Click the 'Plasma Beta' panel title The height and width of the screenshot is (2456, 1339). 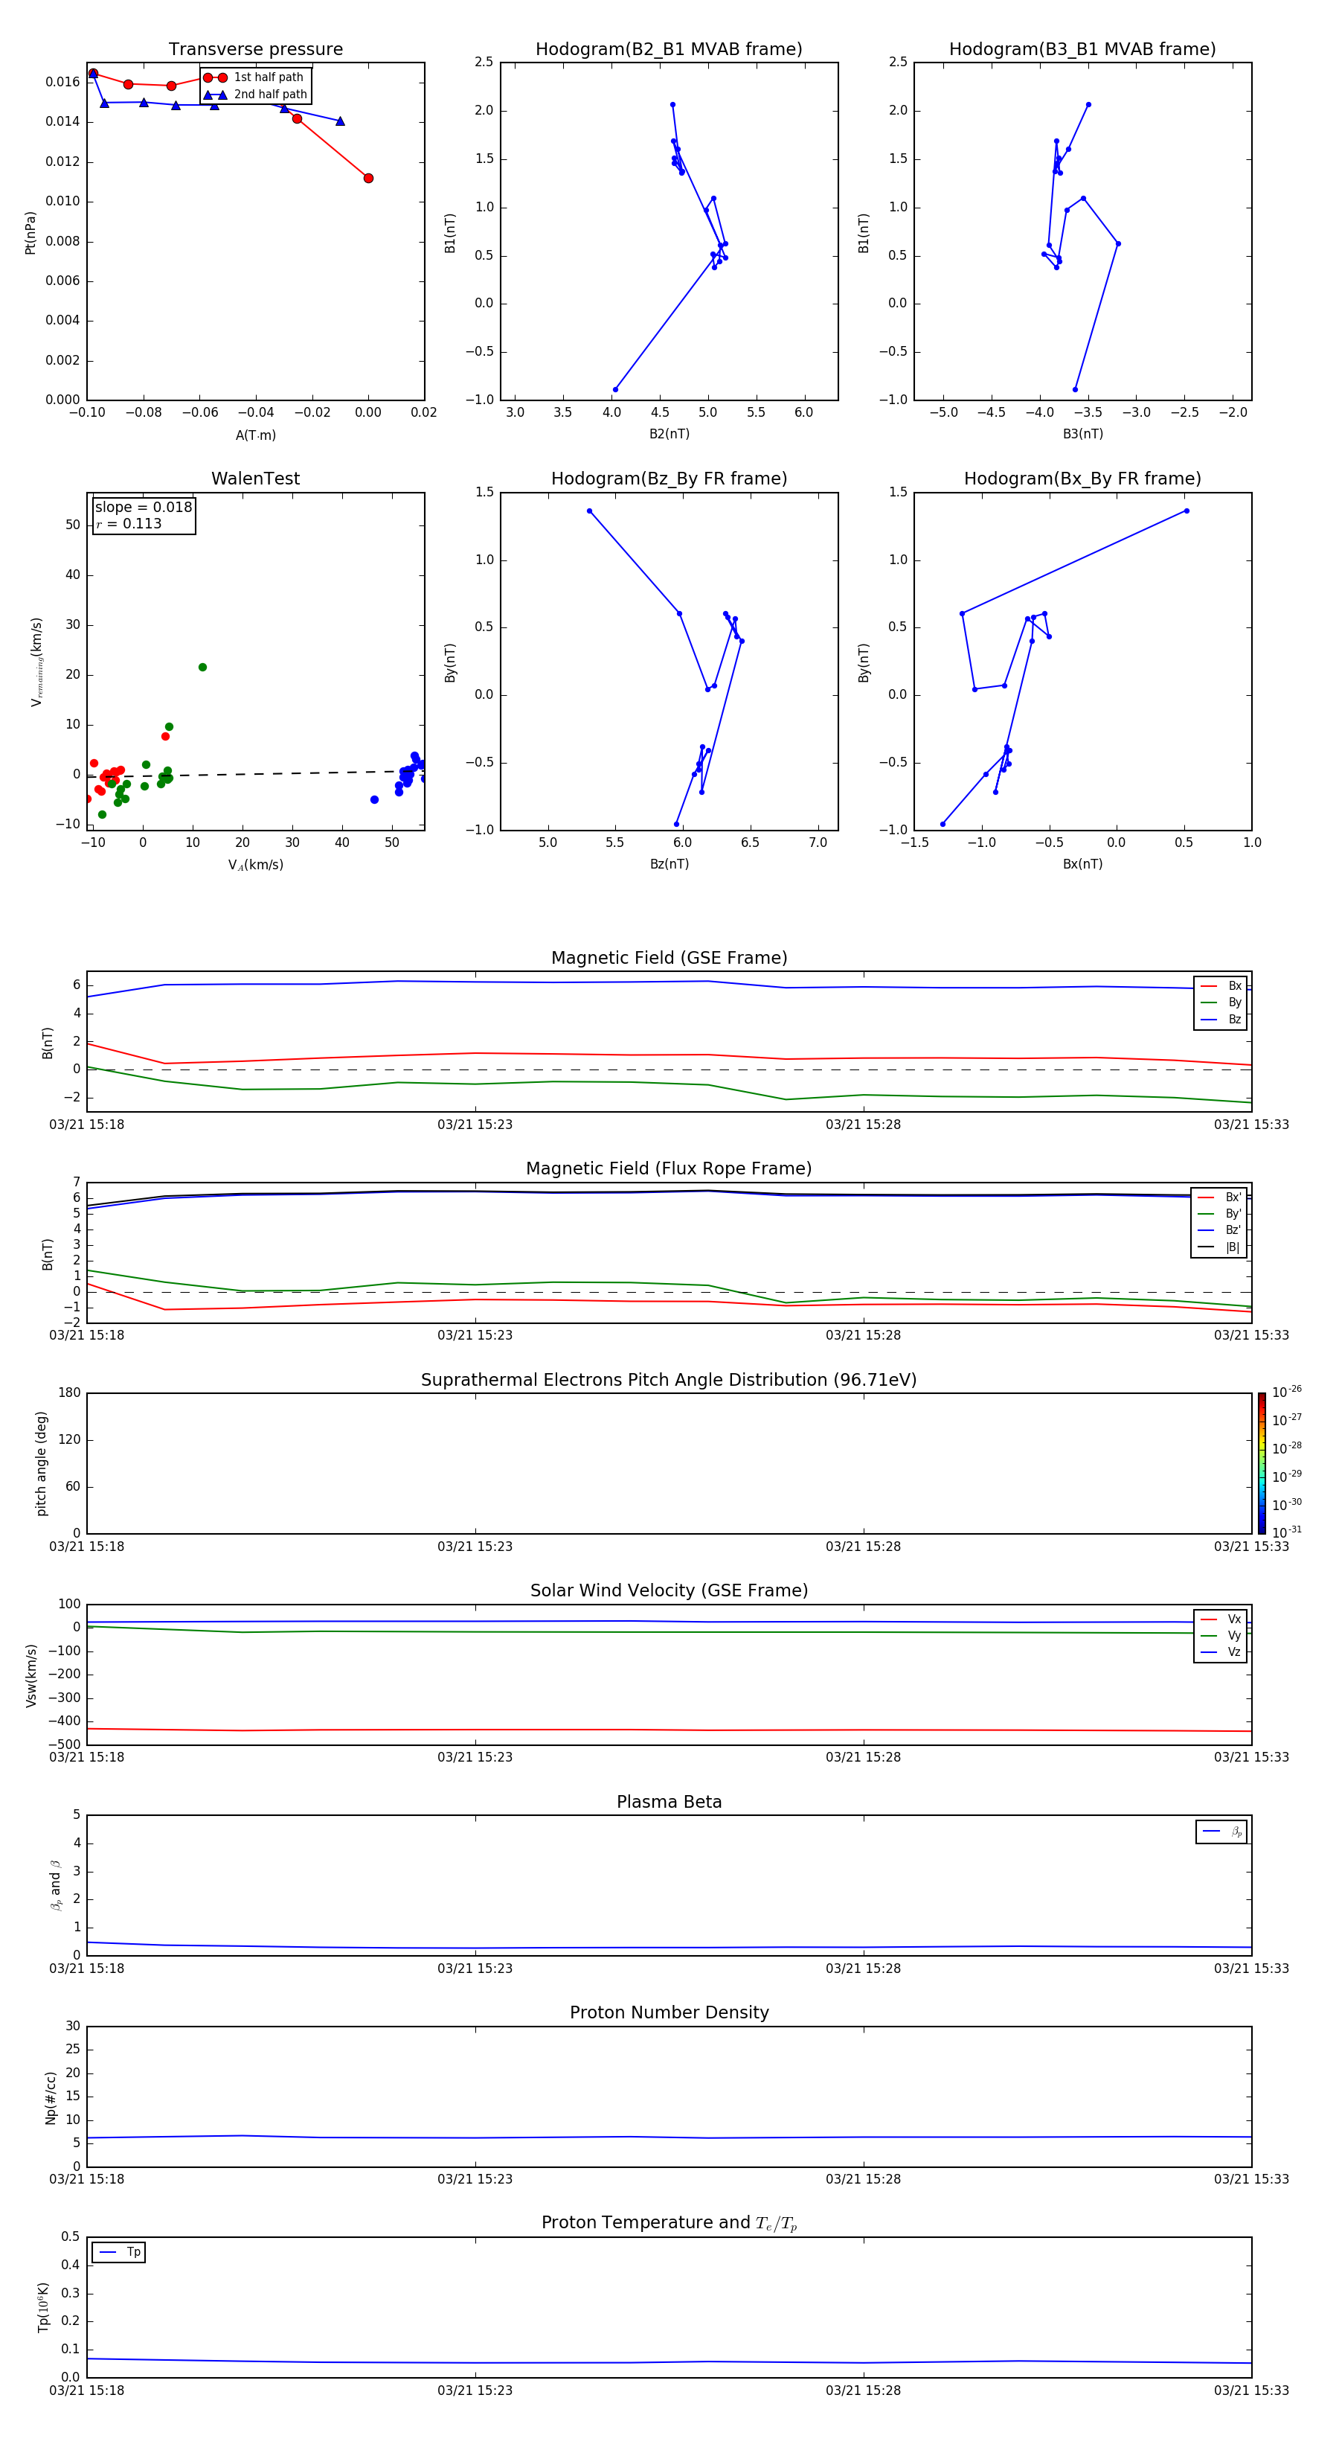(669, 1802)
